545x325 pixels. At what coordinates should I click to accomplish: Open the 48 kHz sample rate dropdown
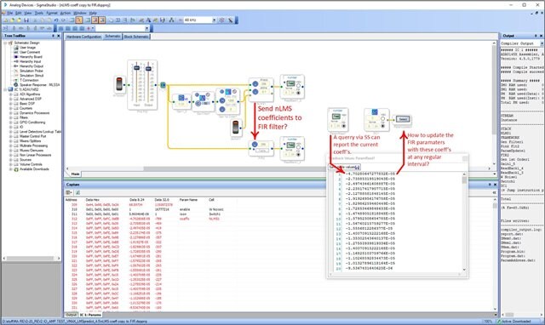click(214, 20)
